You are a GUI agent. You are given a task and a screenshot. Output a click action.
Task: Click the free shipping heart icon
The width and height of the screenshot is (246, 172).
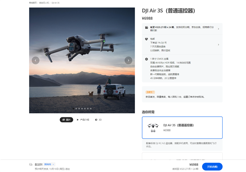coord(146,39)
